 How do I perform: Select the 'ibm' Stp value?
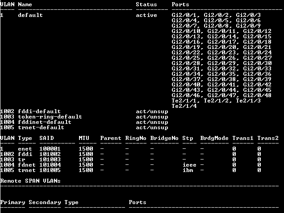click(188, 170)
